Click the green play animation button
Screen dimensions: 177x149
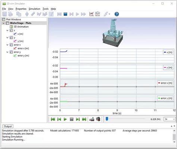click(x=65, y=119)
